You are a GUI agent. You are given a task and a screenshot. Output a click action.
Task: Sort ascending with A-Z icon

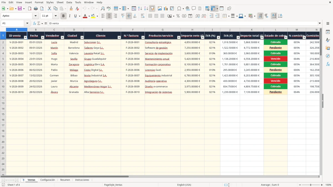(140, 9)
